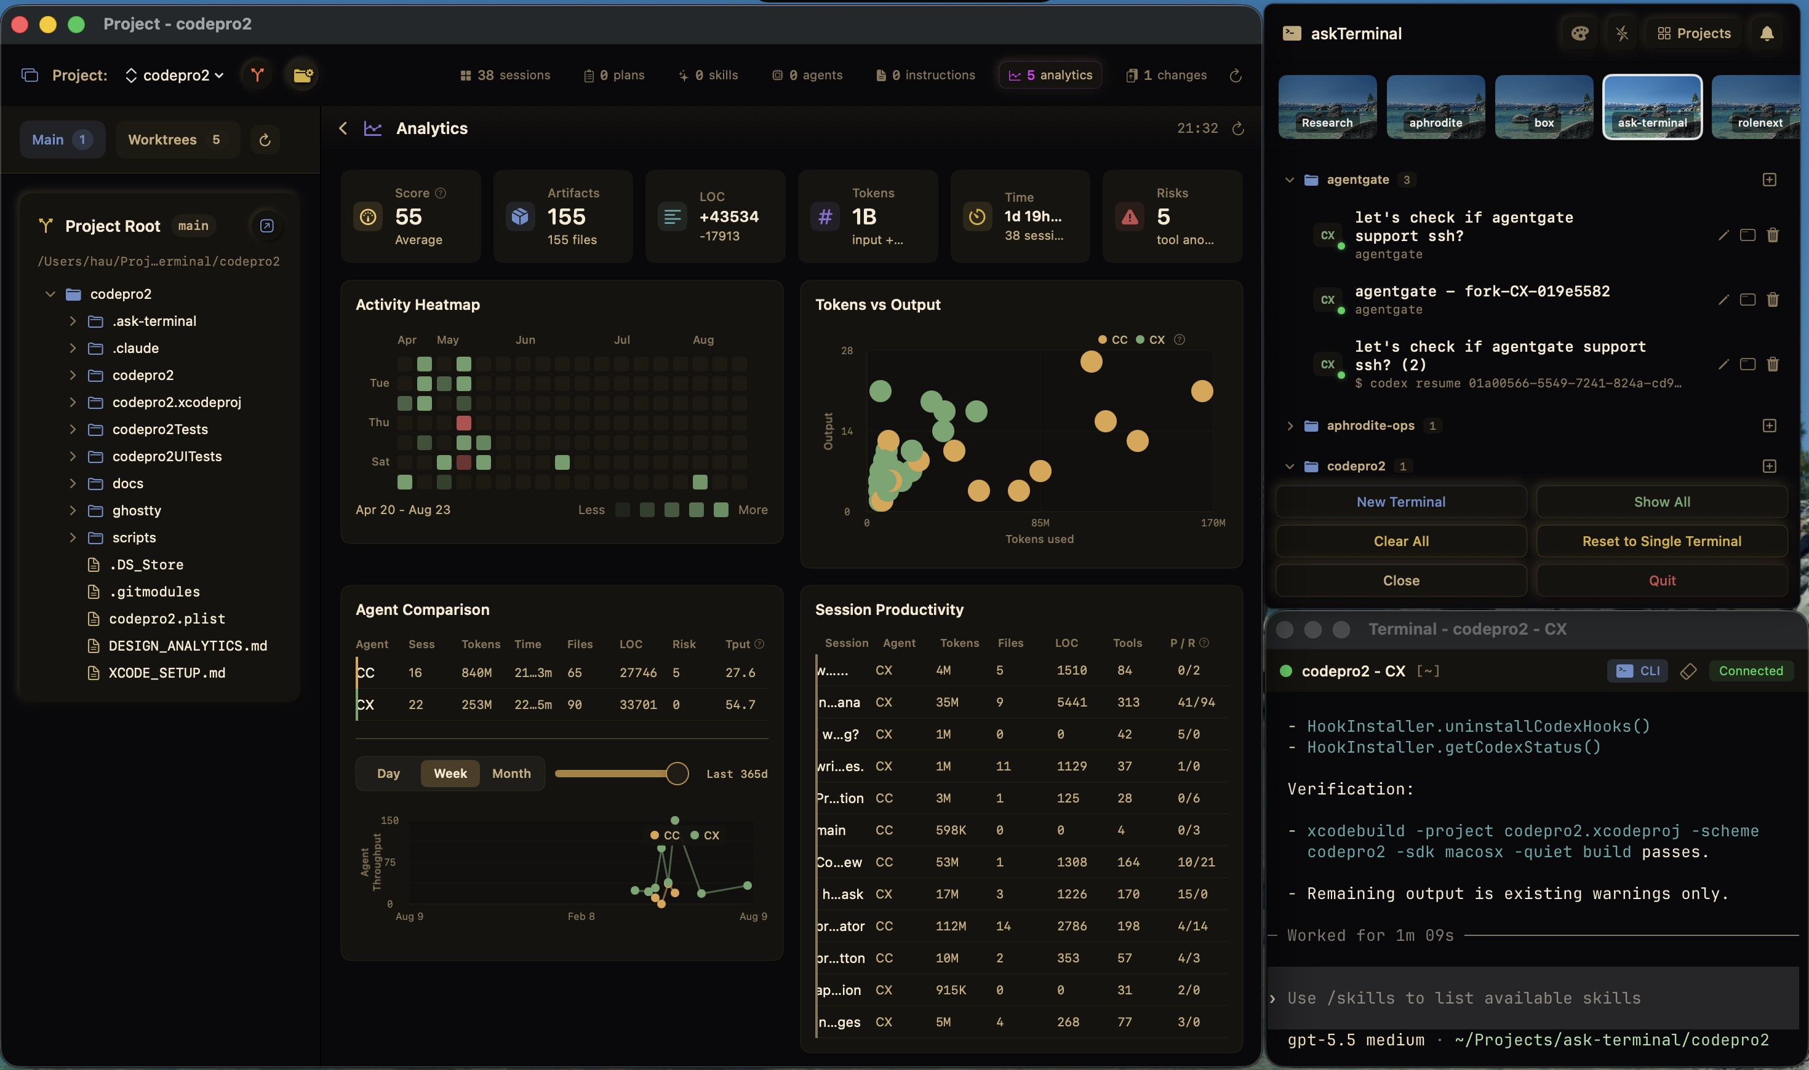The height and width of the screenshot is (1070, 1809).
Task: Edit the 'support ssh? (2)' session name
Action: [x=1723, y=364]
